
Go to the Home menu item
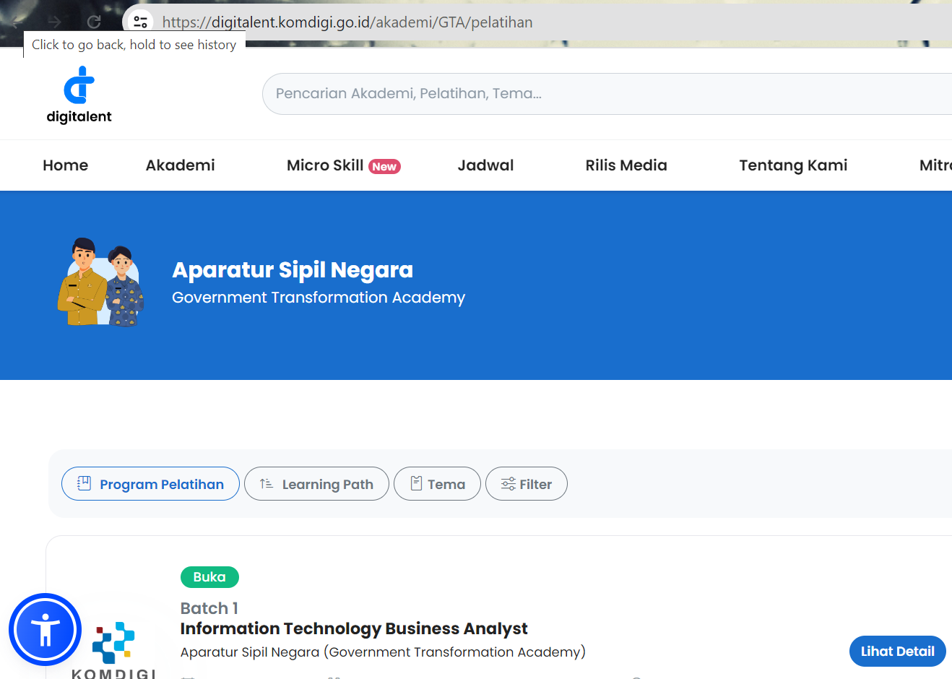pos(65,165)
